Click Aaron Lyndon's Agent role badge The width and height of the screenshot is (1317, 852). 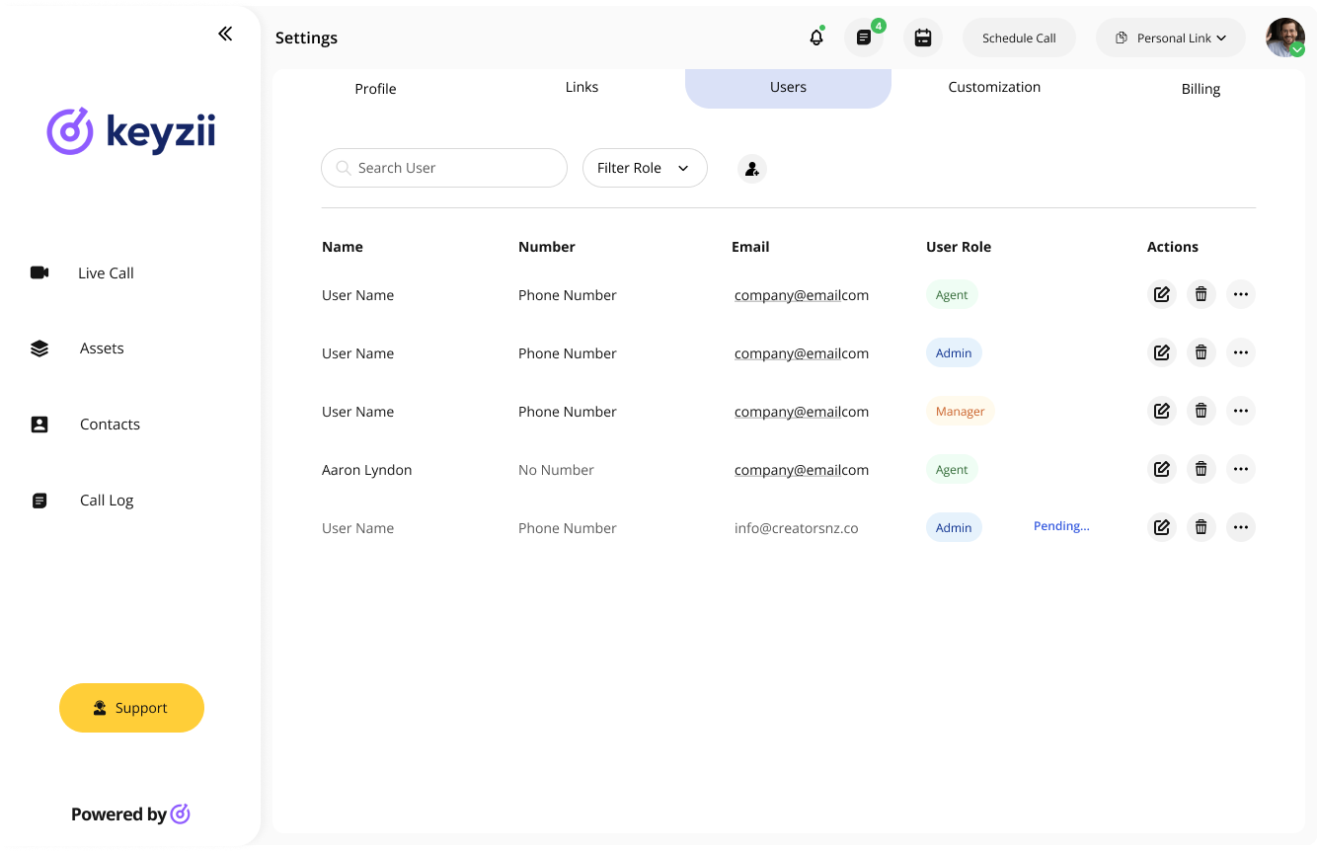952,470
